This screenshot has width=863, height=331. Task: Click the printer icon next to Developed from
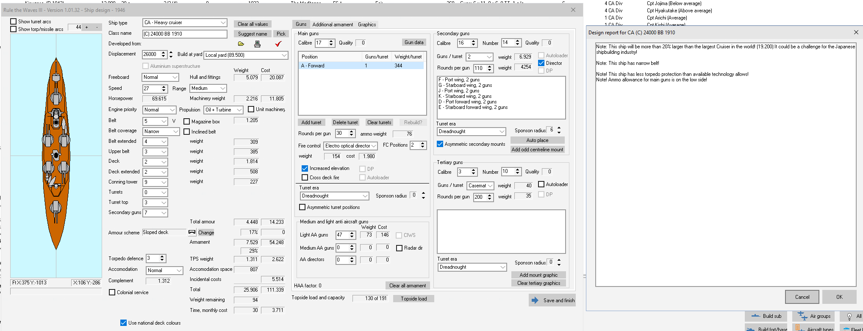(257, 44)
